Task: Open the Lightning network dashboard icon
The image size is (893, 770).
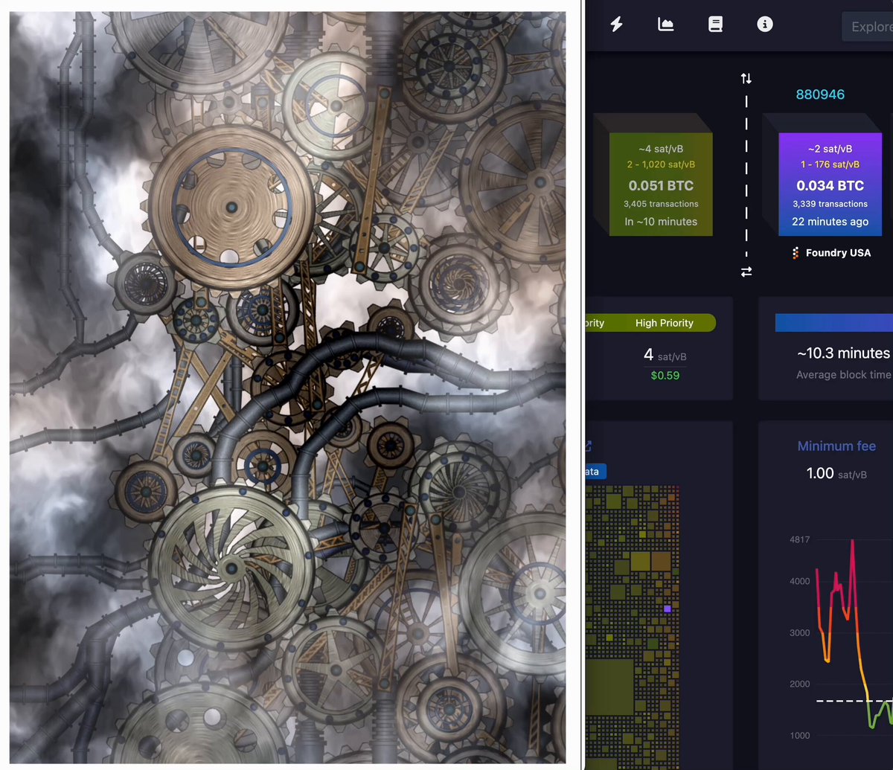Action: 616,25
